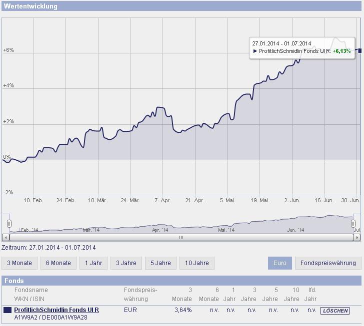The width and height of the screenshot is (364, 326).
Task: Click LÖSCHEN to remove the fund
Action: (335, 311)
